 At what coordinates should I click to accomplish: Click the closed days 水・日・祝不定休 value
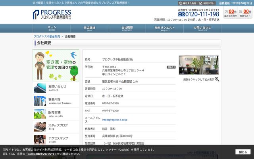(x=113, y=96)
